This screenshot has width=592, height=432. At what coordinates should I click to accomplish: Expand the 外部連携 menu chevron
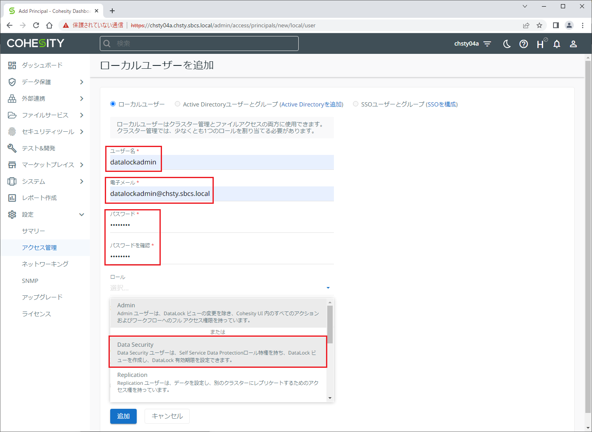[x=82, y=99]
